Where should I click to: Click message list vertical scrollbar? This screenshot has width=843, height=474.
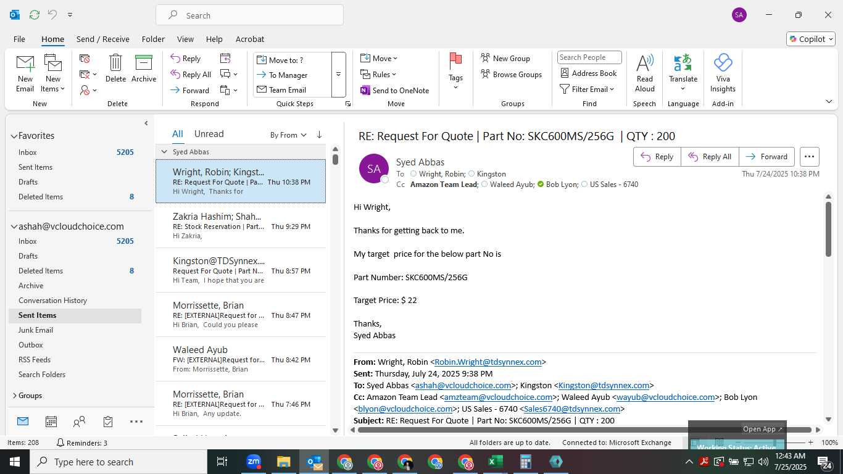coord(335,159)
